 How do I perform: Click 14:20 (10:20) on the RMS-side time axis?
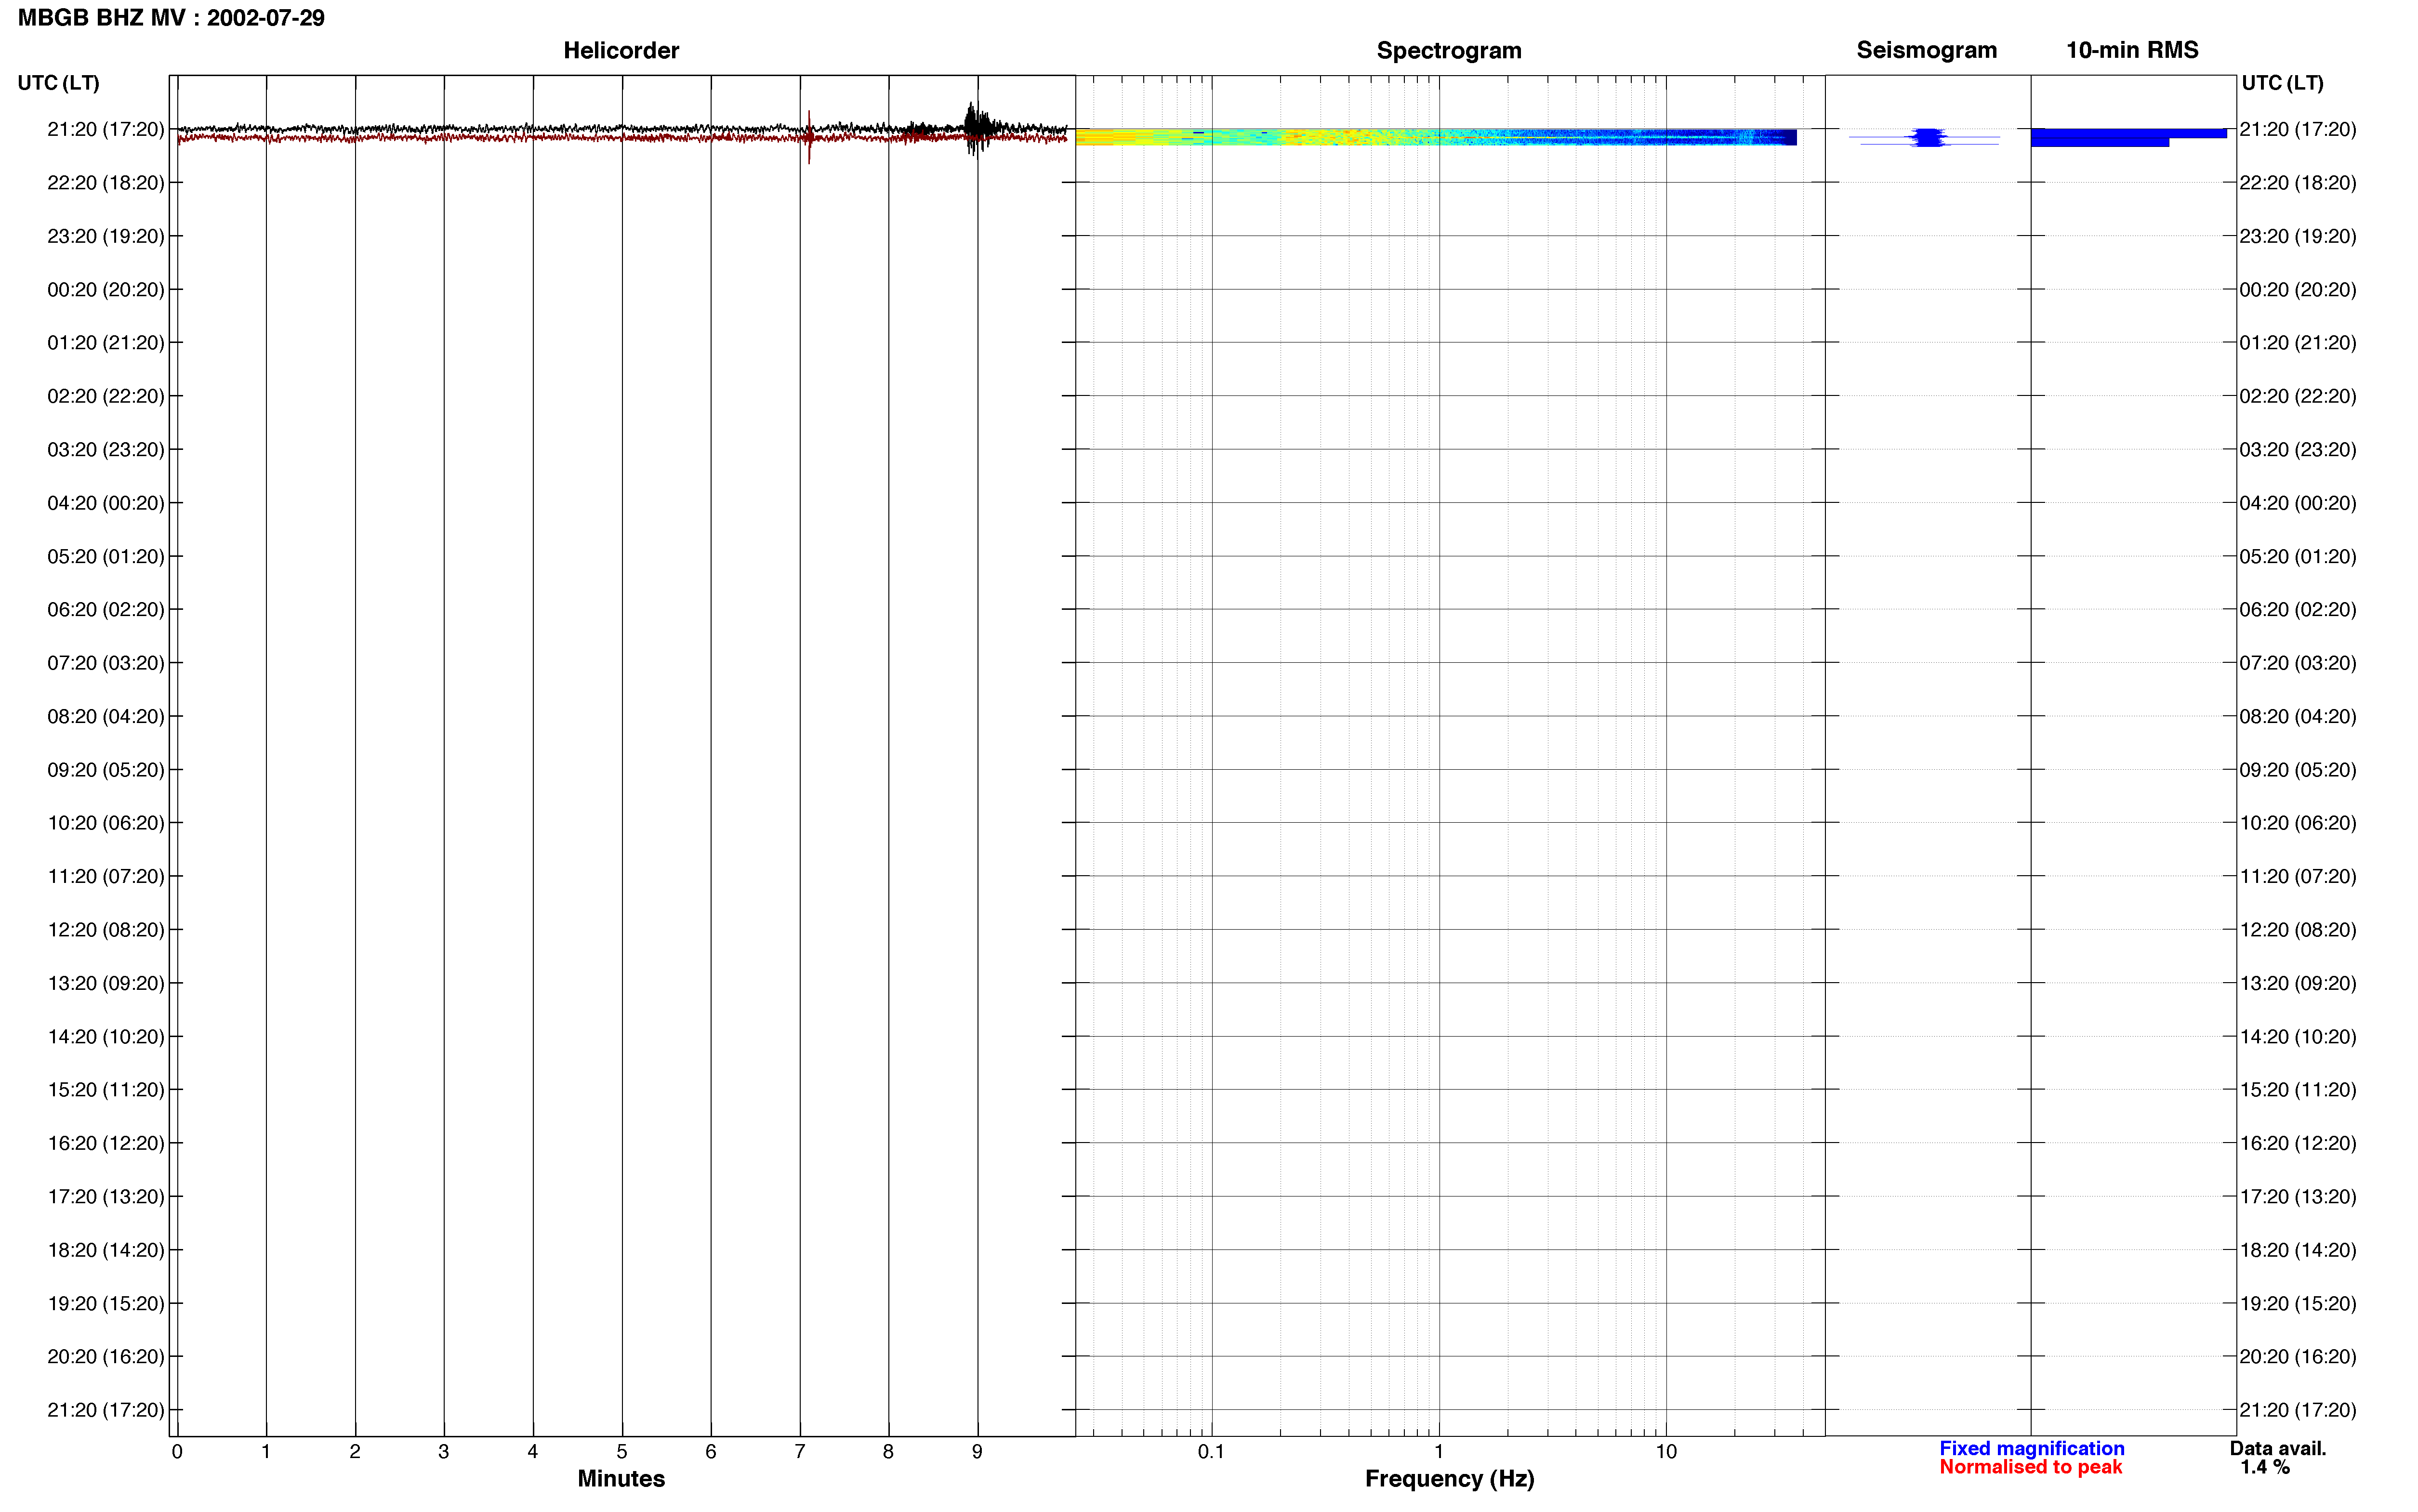[x=2298, y=1037]
